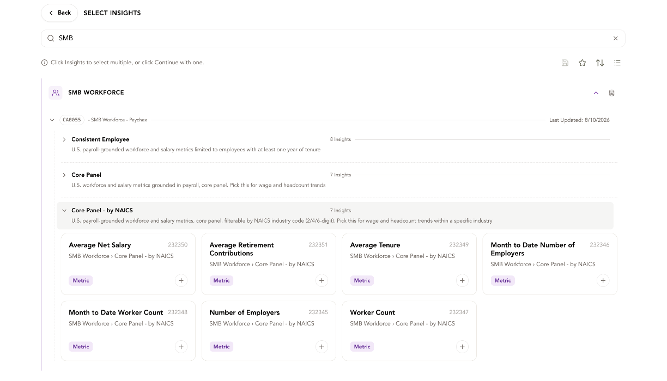Click Metric tag on Month to Date Number of Employers
The width and height of the screenshot is (667, 381).
point(502,280)
